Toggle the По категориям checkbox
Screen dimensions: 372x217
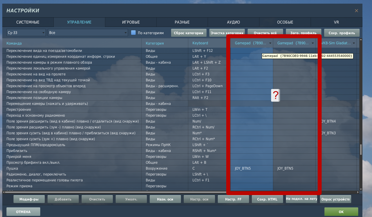coord(134,33)
